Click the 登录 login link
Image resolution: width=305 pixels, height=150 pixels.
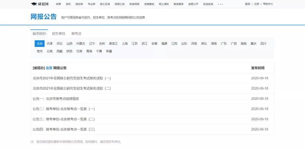coord(247,4)
